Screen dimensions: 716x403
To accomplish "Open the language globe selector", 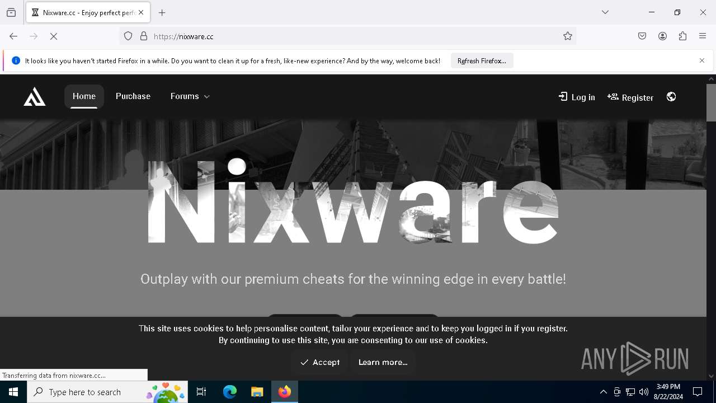I will [671, 97].
